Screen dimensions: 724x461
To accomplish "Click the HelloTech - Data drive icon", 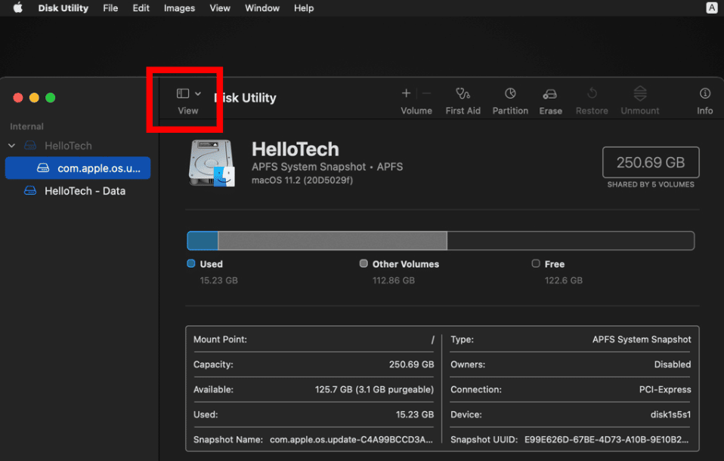I will tap(30, 191).
